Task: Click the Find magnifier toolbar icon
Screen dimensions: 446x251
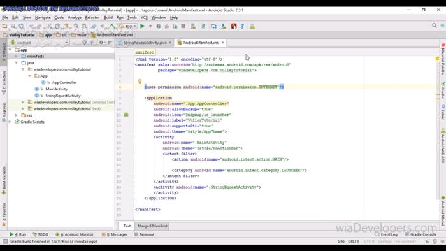Action: (x=76, y=26)
